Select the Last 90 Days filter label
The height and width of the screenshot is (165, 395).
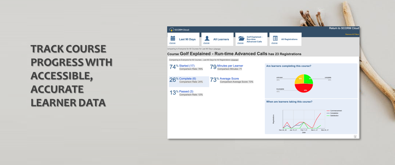point(187,39)
